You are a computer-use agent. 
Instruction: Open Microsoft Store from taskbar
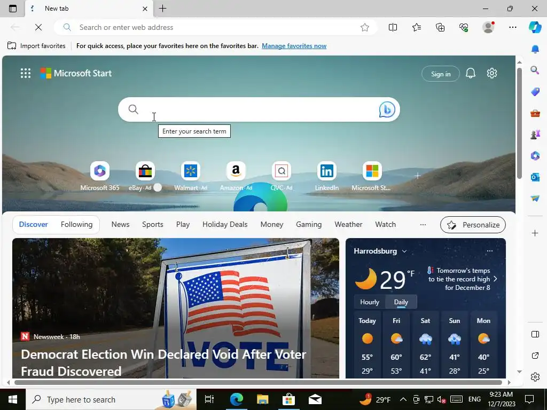(x=289, y=399)
